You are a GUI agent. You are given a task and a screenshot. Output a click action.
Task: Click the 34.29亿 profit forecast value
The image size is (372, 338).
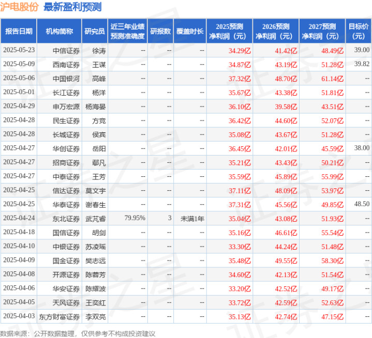(240, 51)
